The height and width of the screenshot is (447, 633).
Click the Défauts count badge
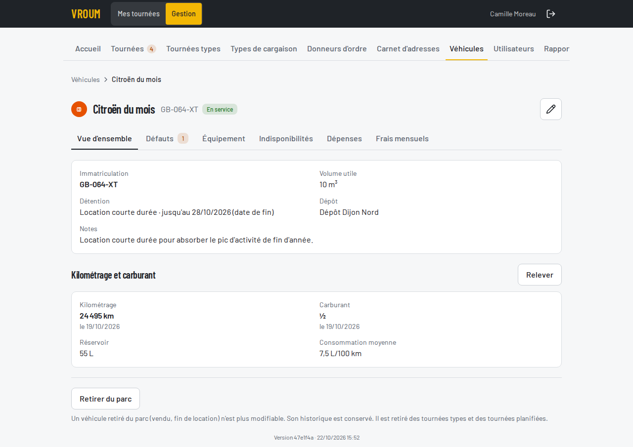[183, 139]
